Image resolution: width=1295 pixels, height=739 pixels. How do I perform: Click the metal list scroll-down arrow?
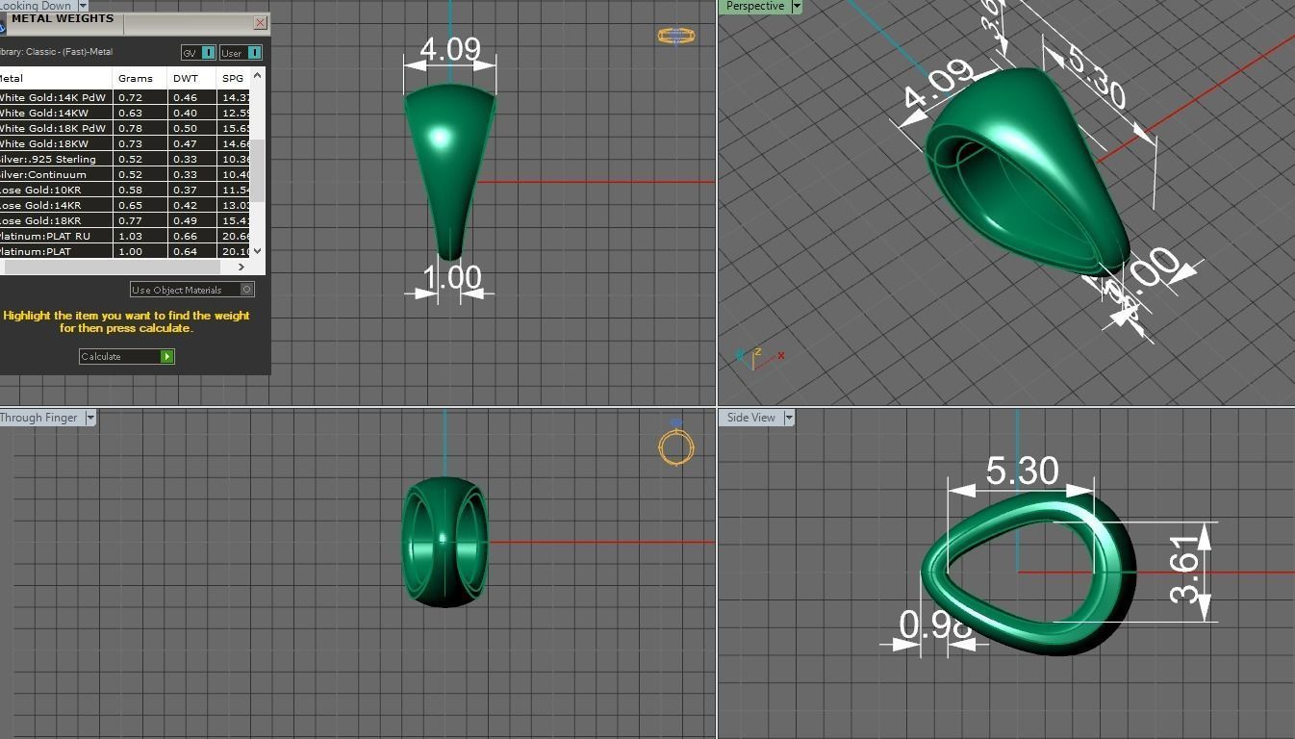click(257, 250)
